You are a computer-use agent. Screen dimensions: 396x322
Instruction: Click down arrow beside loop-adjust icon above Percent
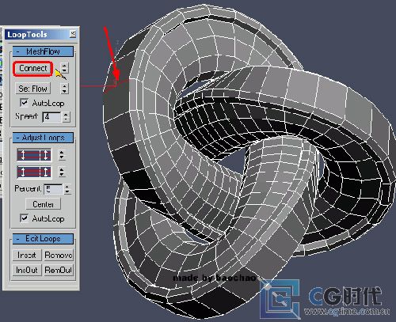tap(62, 175)
